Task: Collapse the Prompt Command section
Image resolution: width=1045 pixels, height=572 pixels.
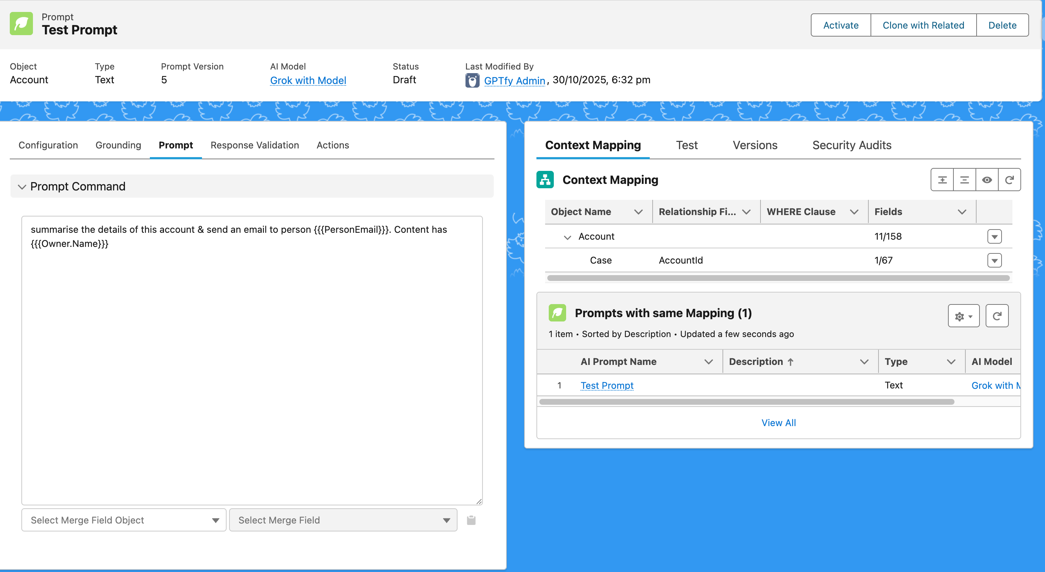Action: [22, 186]
